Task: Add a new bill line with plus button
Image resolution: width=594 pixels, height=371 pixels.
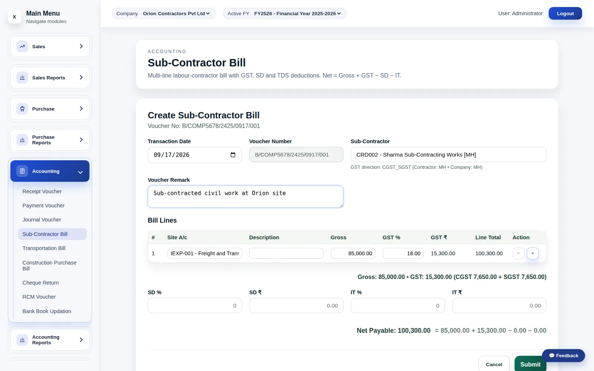Action: (532, 253)
